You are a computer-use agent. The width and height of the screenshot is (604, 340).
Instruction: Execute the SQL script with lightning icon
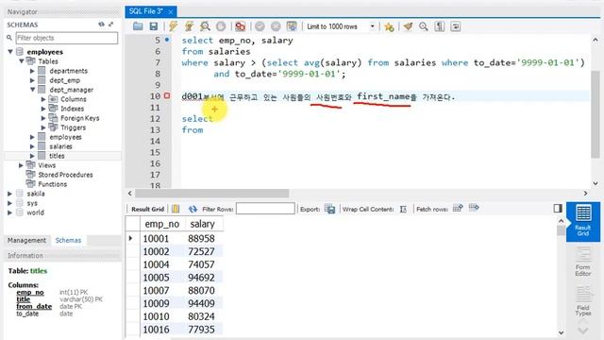click(174, 26)
